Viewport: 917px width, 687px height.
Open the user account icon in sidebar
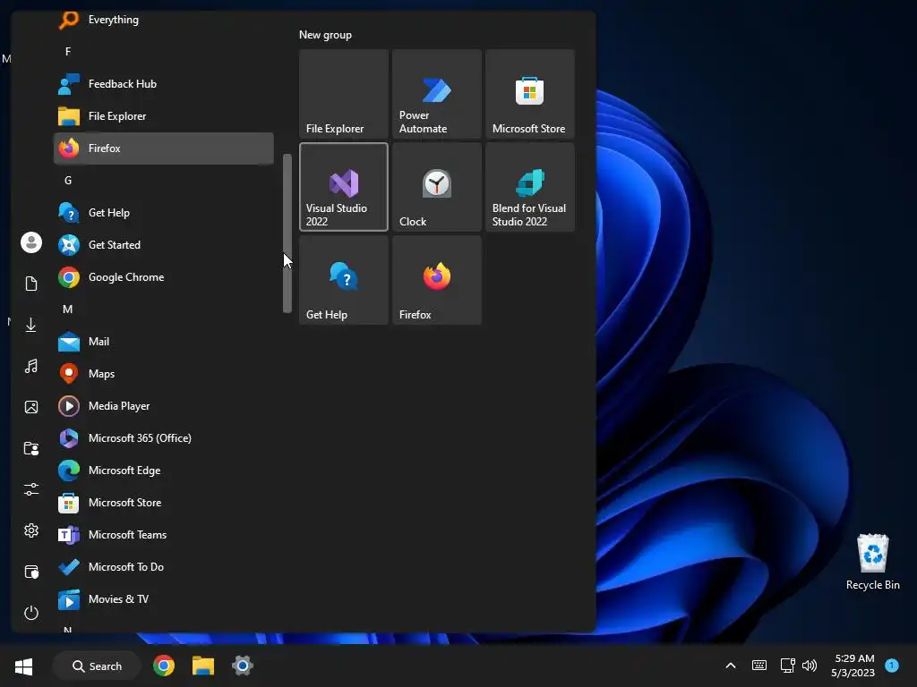pos(31,242)
